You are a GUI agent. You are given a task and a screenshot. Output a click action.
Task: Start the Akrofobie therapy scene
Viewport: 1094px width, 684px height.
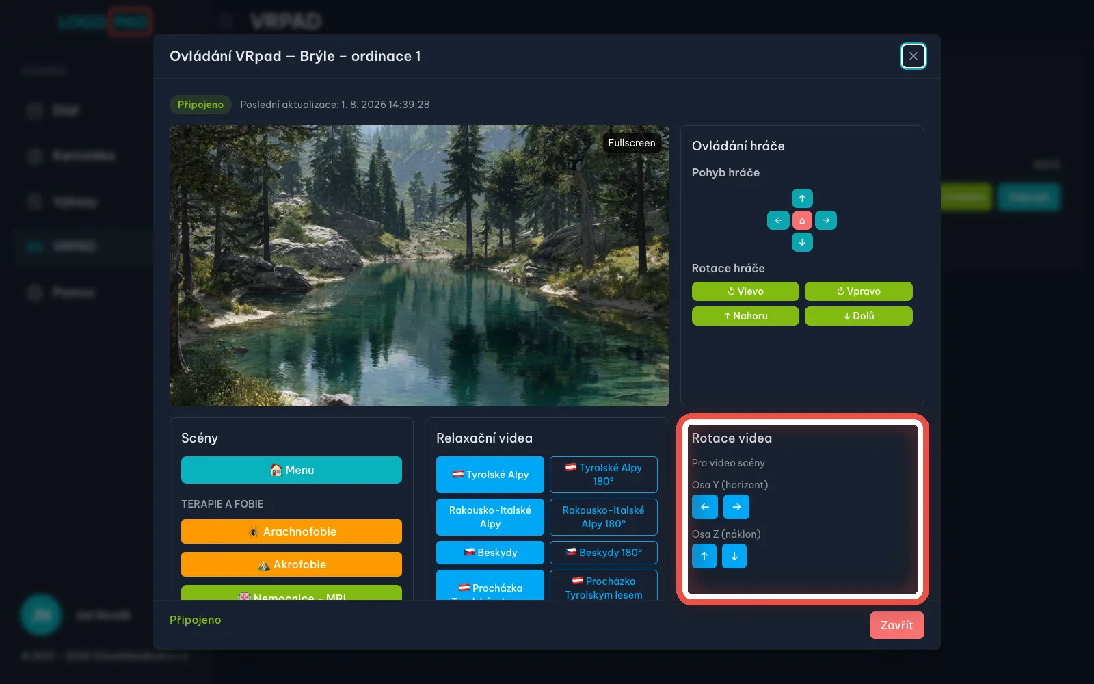click(291, 564)
